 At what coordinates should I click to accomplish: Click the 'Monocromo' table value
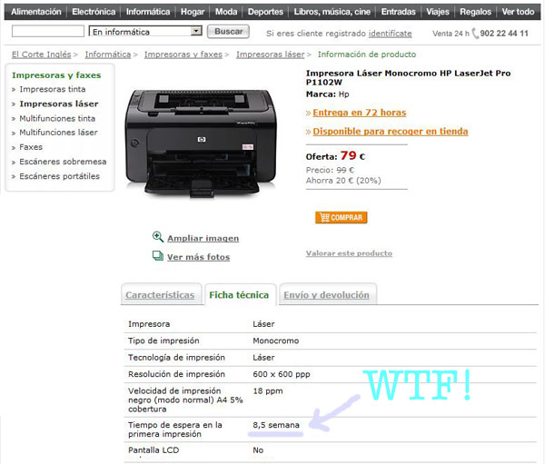pyautogui.click(x=276, y=341)
